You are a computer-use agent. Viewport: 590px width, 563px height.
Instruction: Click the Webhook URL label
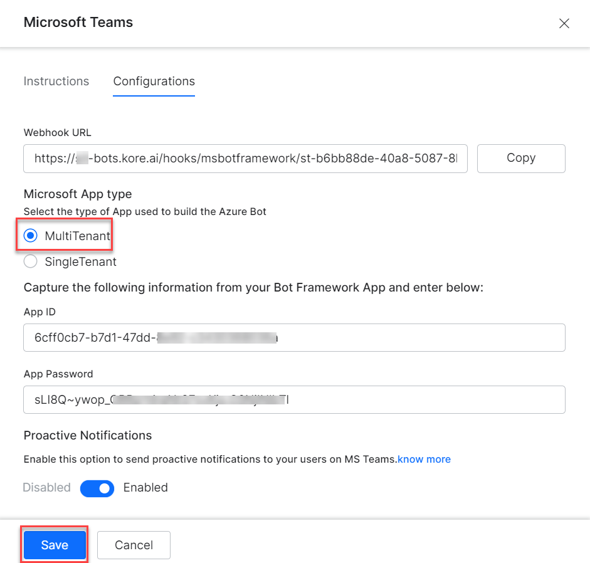coord(57,132)
